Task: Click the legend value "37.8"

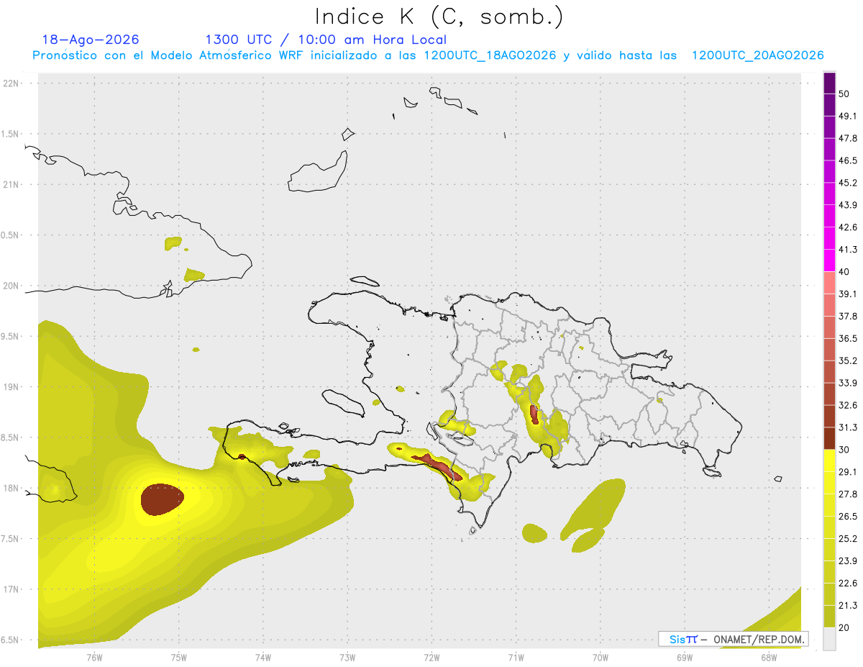Action: click(x=848, y=317)
